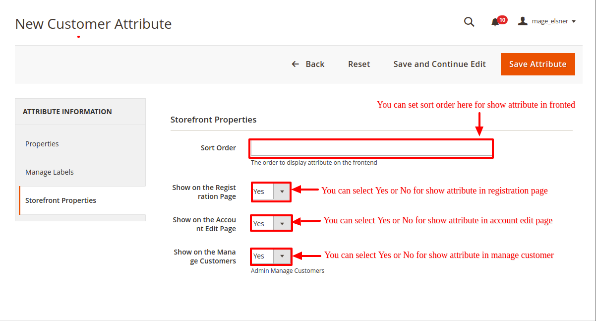Click the Show on the Registration Page label

tap(204, 192)
